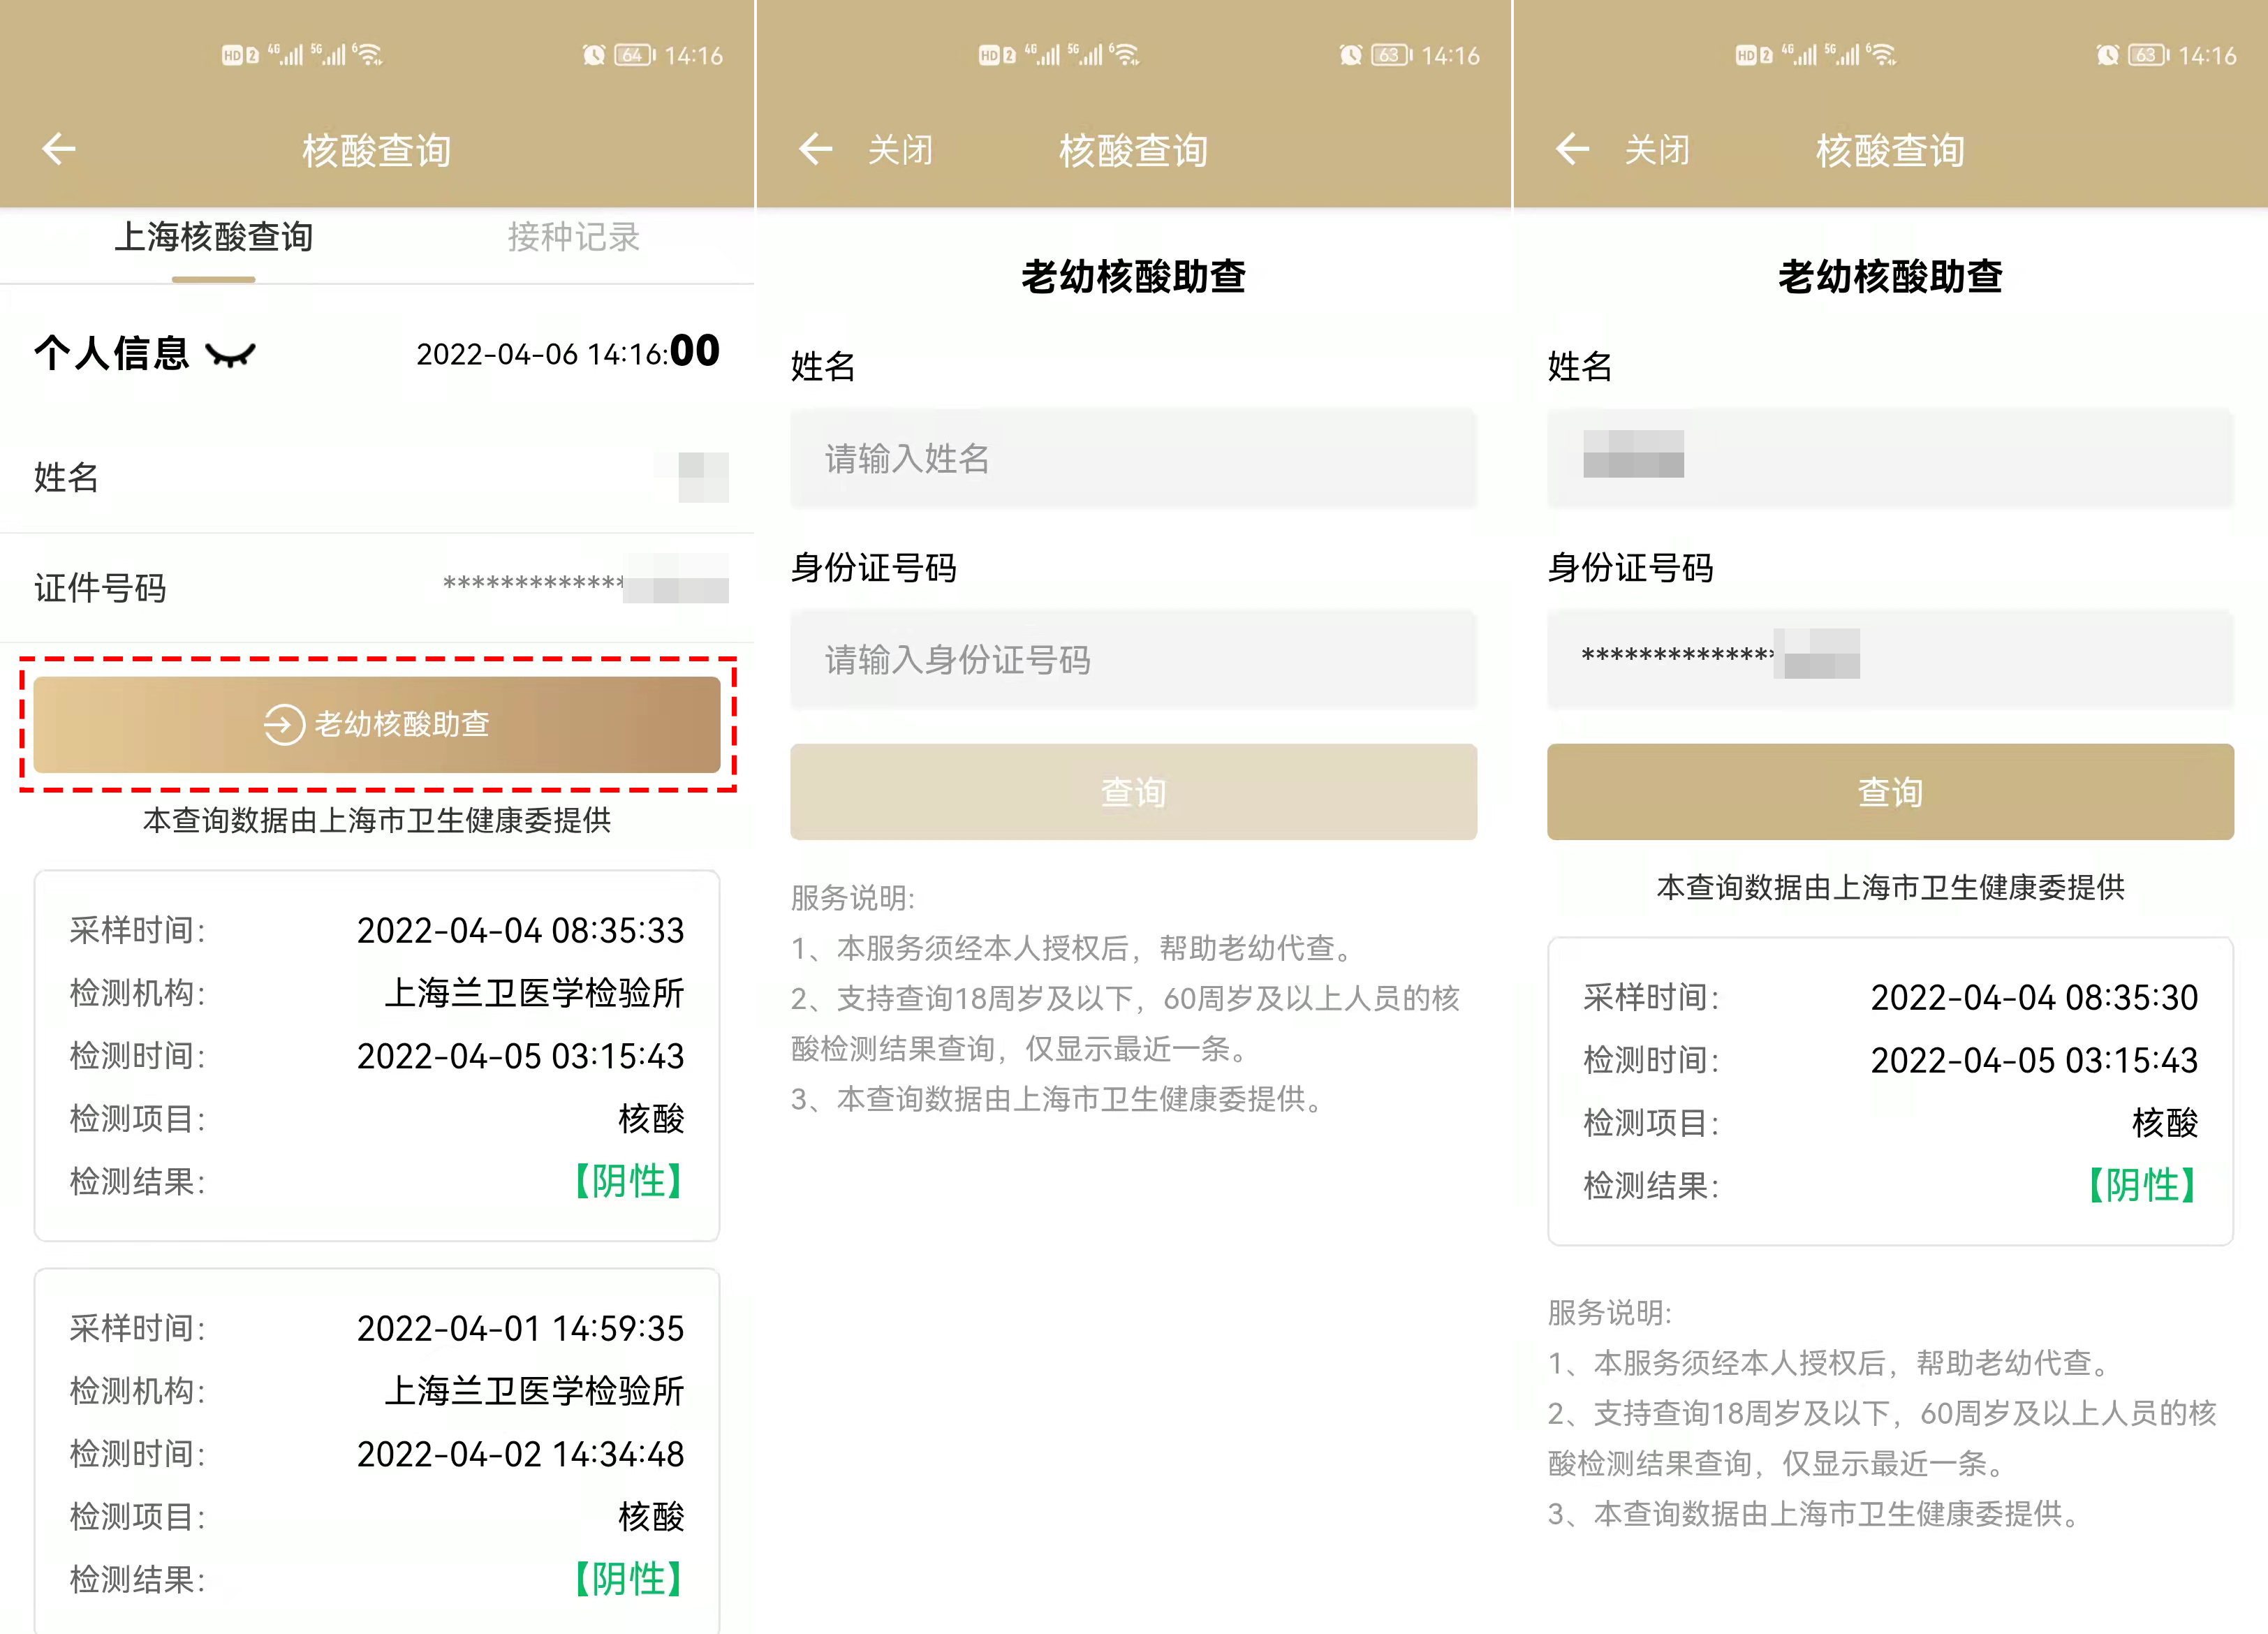2268x1634 pixels.
Task: Select filled name field on right screen
Action: (x=1890, y=459)
